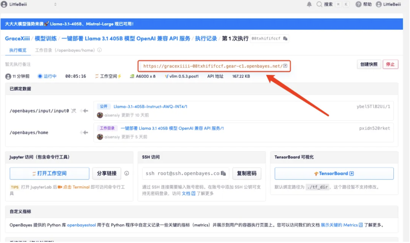Click the 打开工作空间 button
410x243 pixels.
coord(49,173)
